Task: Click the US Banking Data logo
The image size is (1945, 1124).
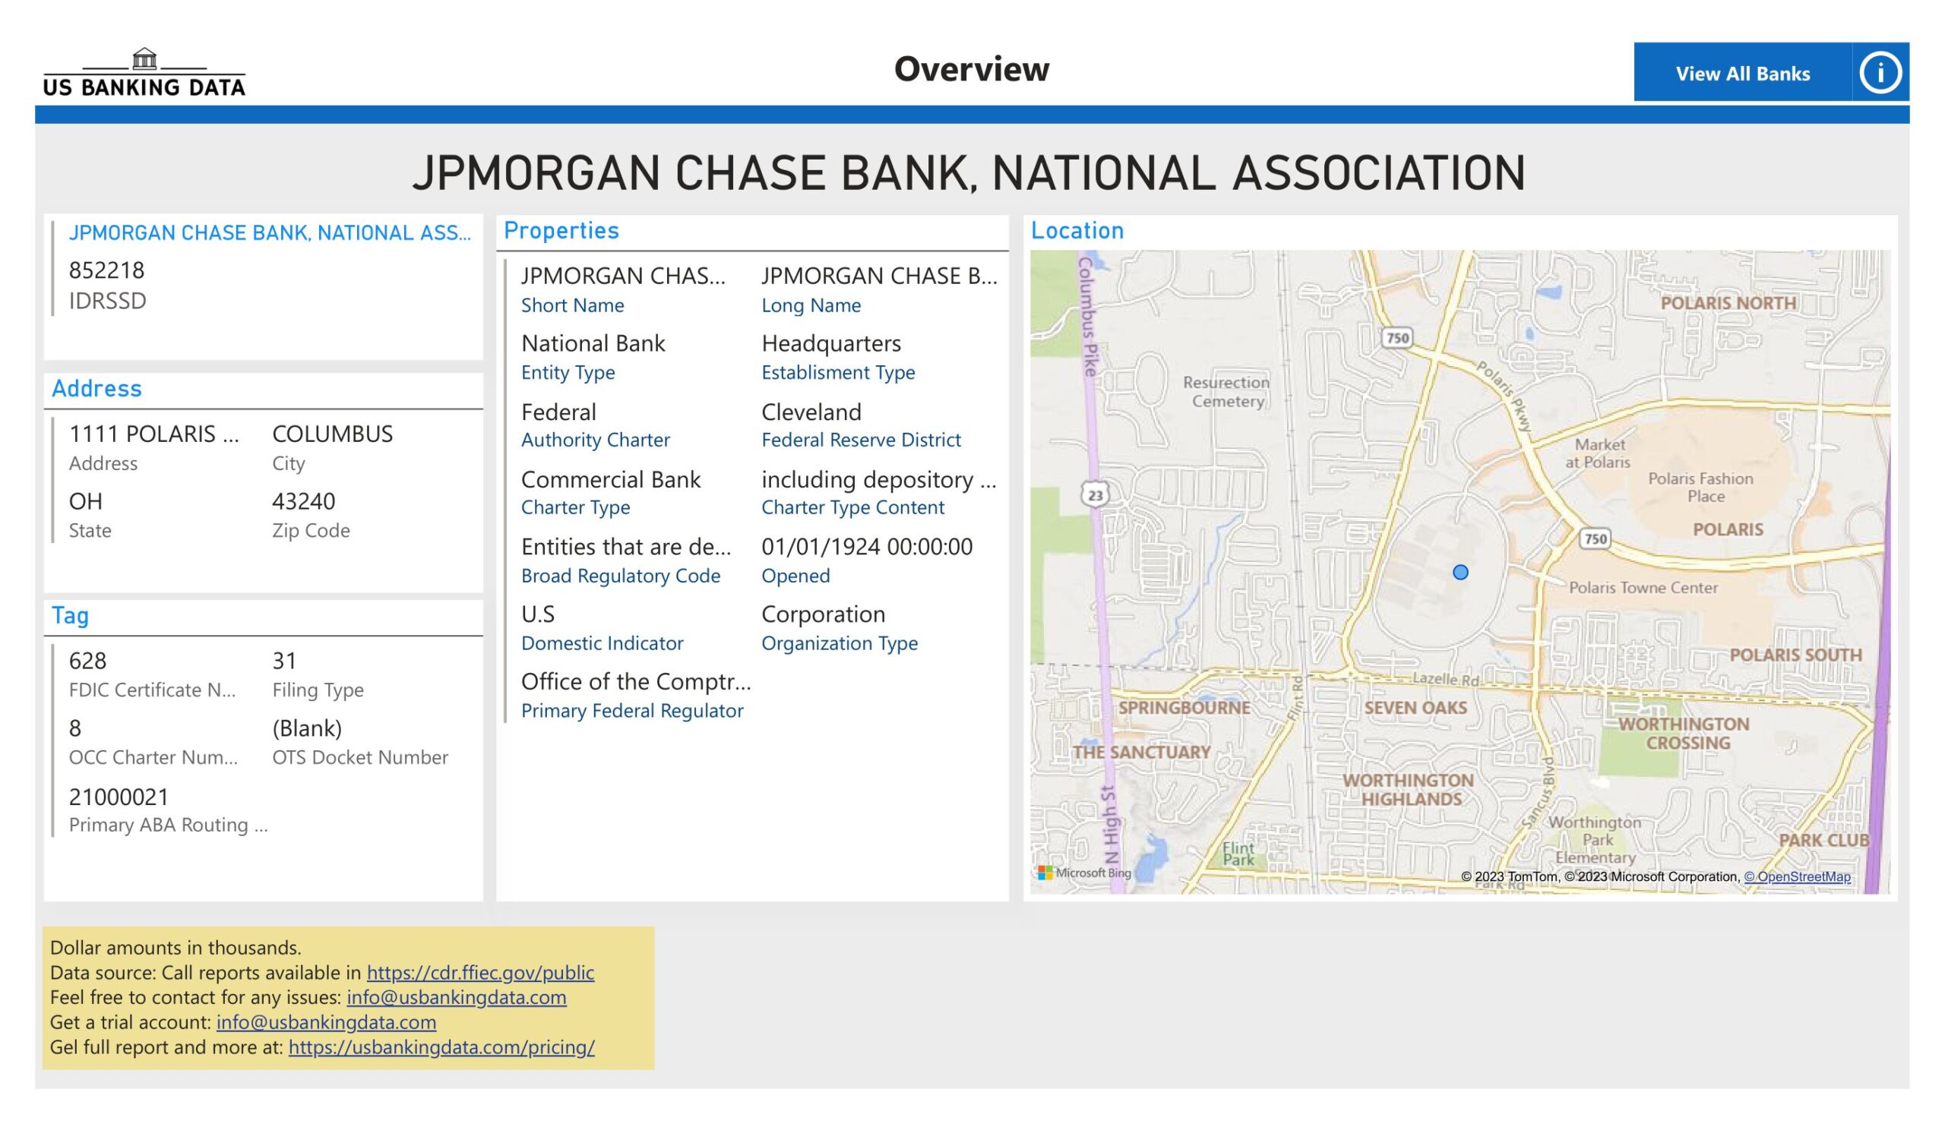Action: tap(144, 72)
